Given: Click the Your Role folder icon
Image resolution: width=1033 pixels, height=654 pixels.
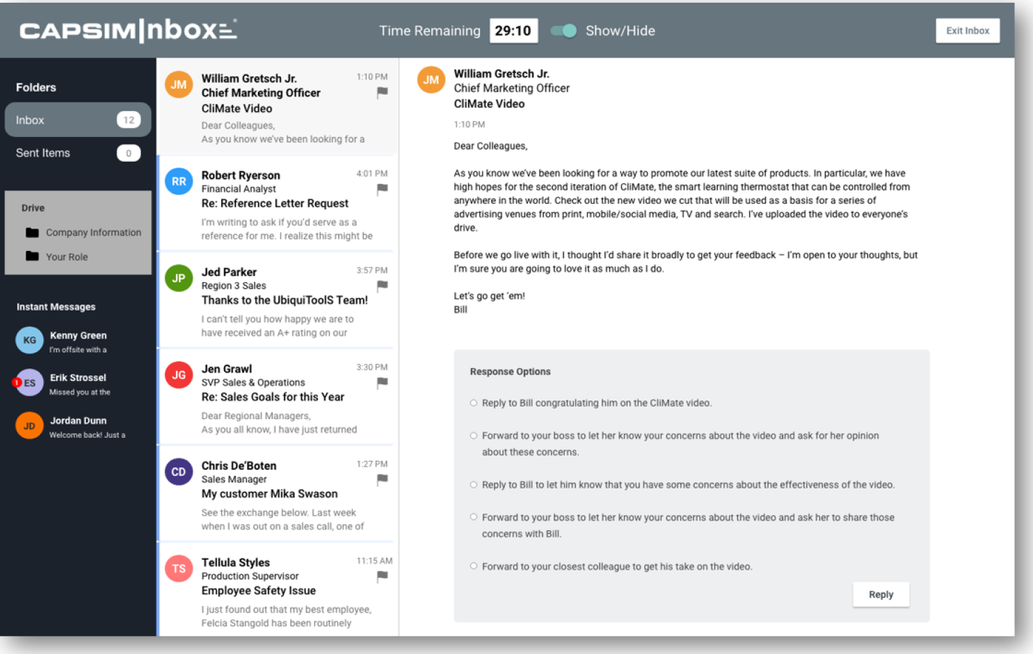Looking at the screenshot, I should [32, 256].
